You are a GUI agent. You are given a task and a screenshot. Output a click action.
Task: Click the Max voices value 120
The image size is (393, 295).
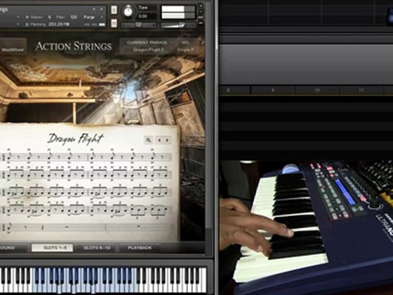click(x=73, y=17)
